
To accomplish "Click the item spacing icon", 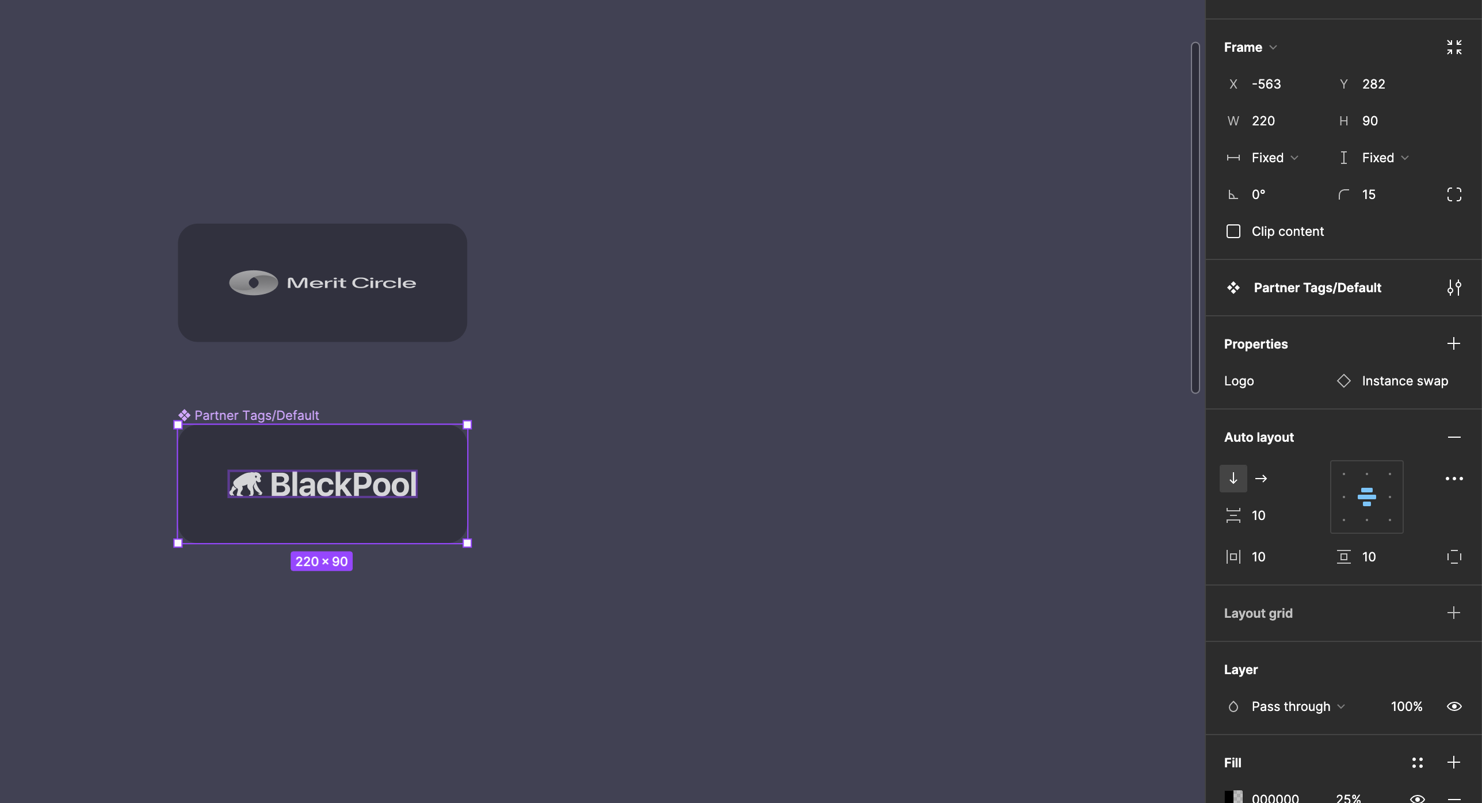I will click(x=1233, y=515).
